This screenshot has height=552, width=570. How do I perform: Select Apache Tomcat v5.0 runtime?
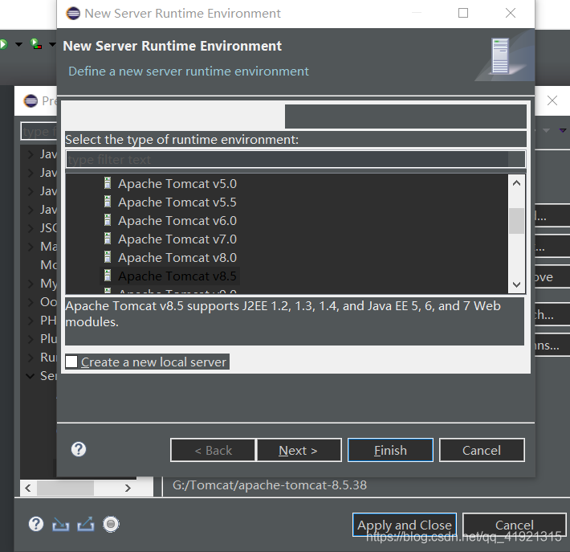coord(177,184)
